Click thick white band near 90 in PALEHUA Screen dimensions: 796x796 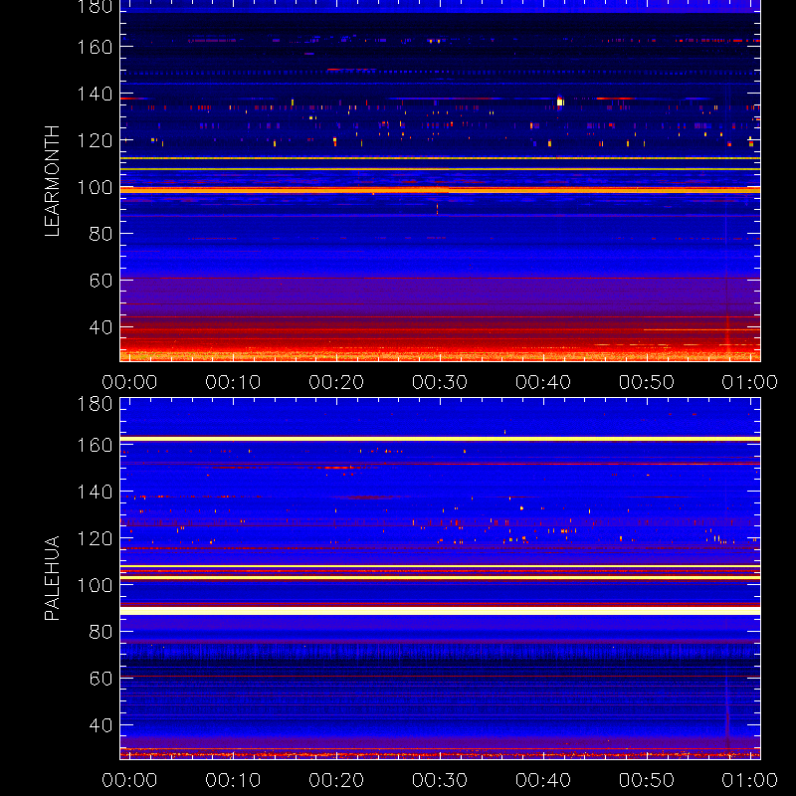440,611
